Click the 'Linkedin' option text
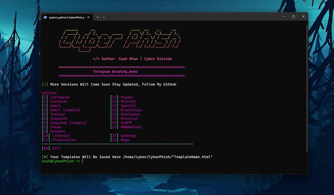The width and height of the screenshot is (334, 195). [x=61, y=135]
